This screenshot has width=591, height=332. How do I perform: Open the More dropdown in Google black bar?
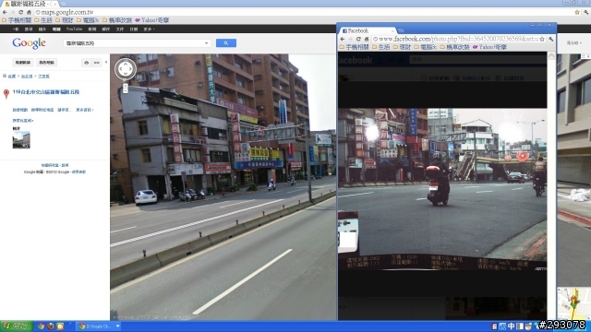(x=149, y=29)
